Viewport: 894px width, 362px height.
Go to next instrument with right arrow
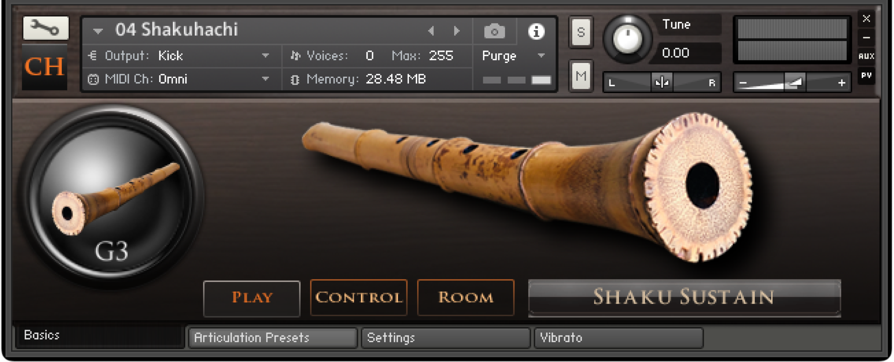456,31
